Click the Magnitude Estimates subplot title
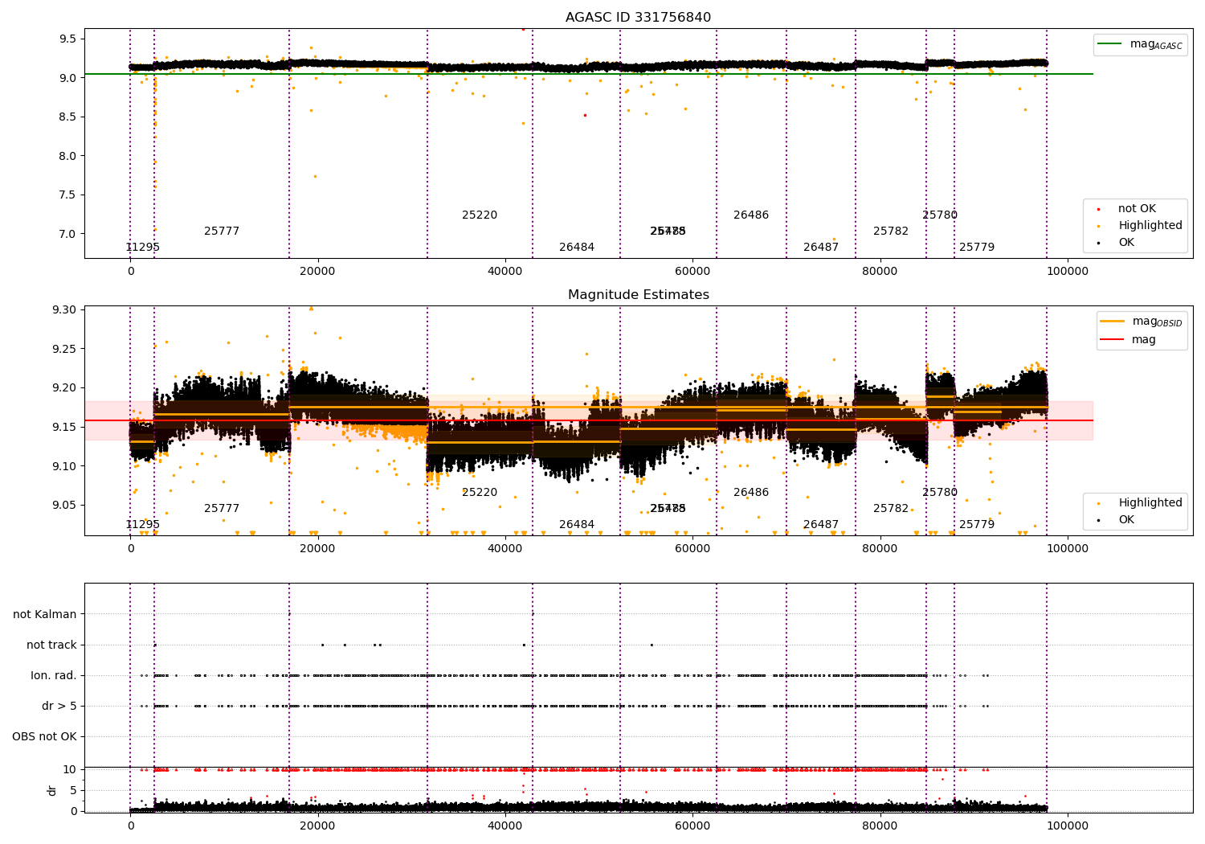Viewport: 1205px width, 844px height. (x=638, y=295)
